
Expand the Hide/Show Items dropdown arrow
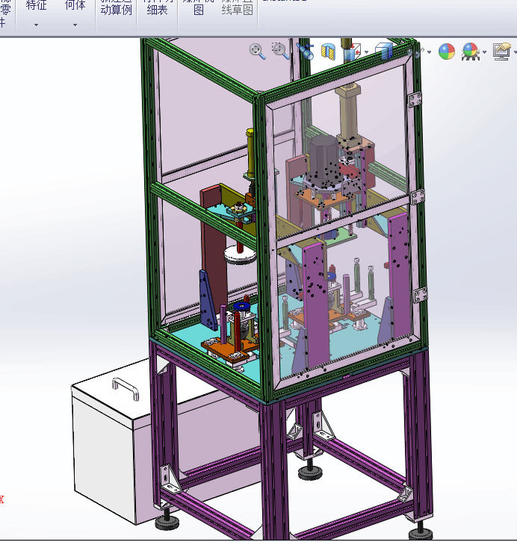429,52
